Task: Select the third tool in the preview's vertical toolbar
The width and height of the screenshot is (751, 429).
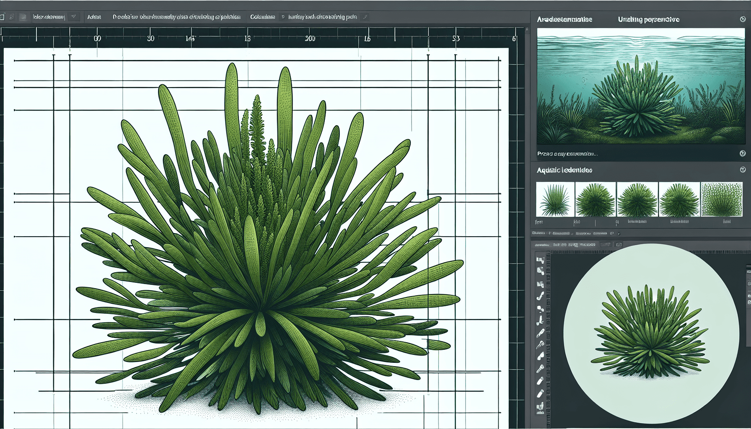Action: tap(540, 284)
